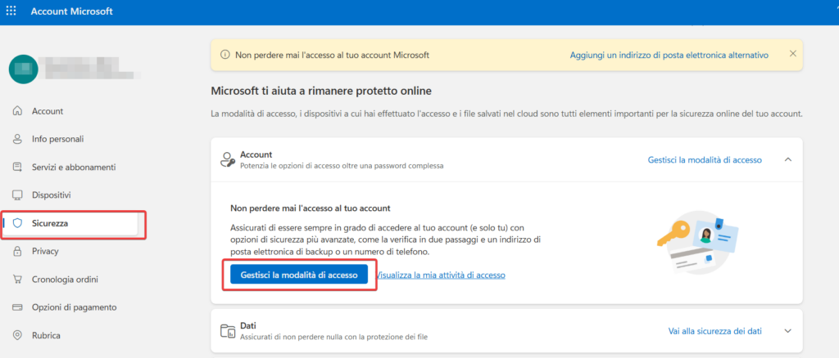Click the Cronologia ordini cart icon
Image resolution: width=839 pixels, height=358 pixels.
[17, 280]
